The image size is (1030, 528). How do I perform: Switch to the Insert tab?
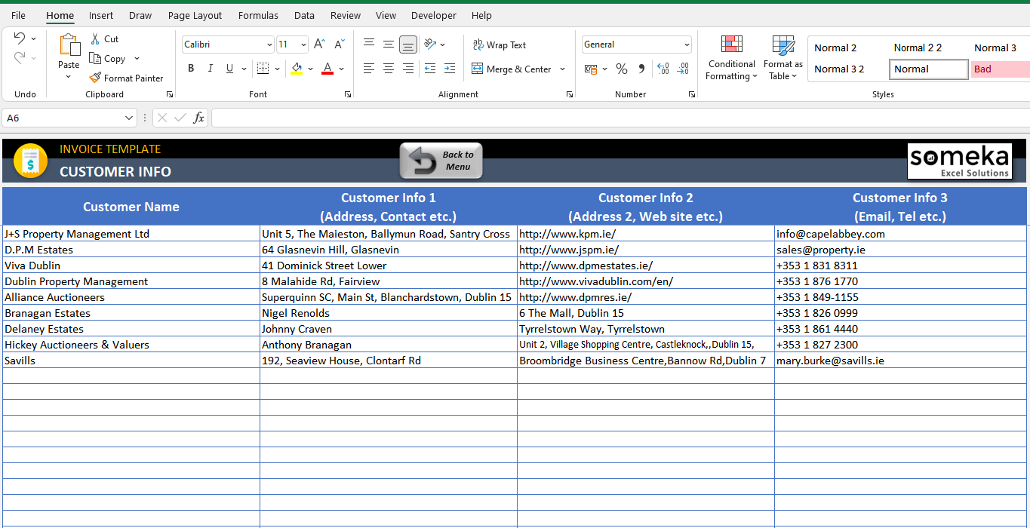tap(101, 15)
